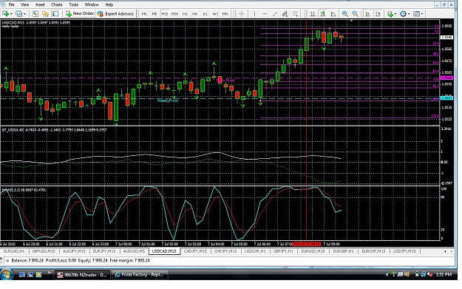Switch to EURUSD,H1 chart tab
Viewport: 462px width, 289px height.
tap(14, 251)
